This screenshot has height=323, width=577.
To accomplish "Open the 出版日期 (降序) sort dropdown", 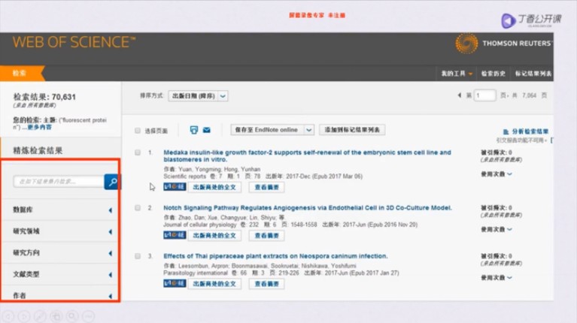I will (198, 96).
